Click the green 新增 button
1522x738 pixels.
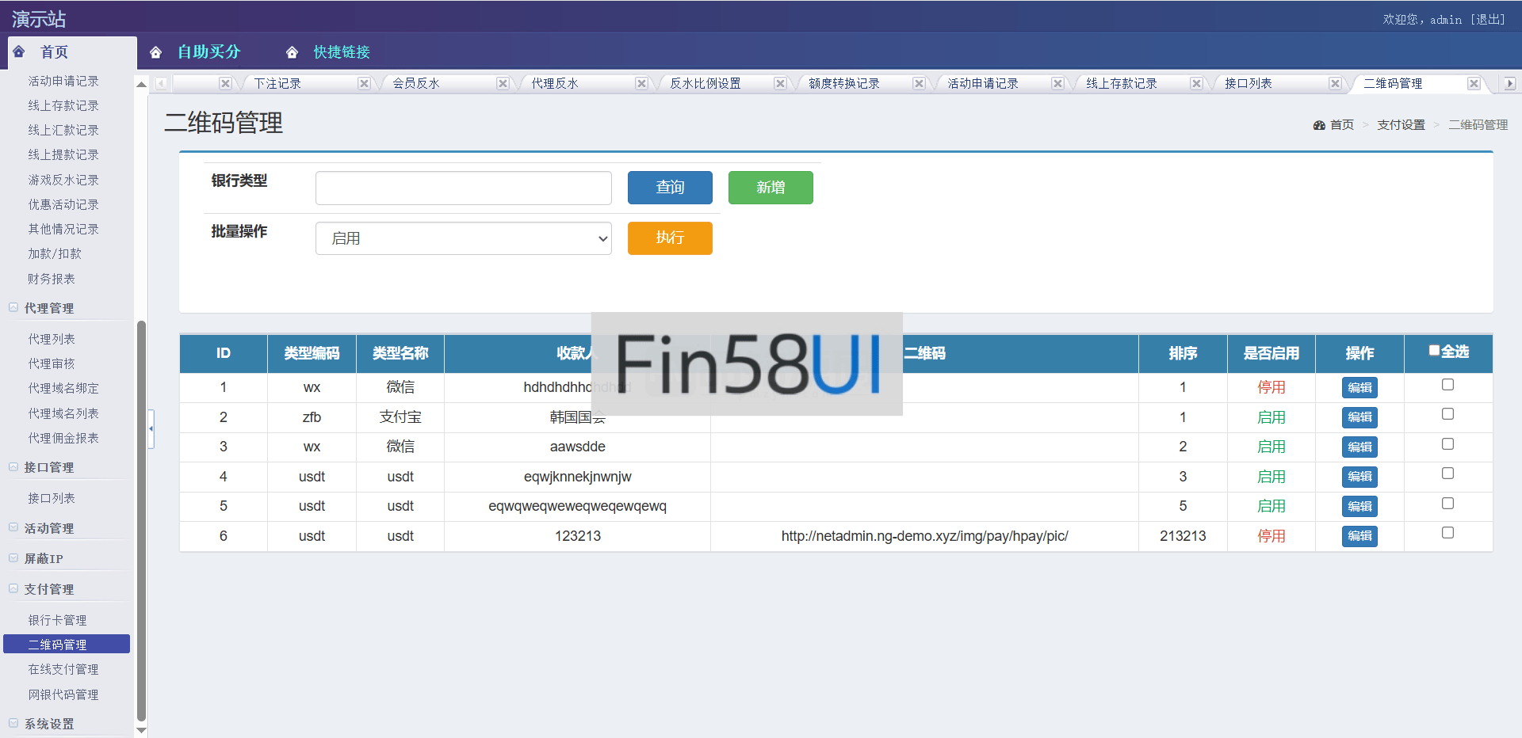(x=770, y=188)
